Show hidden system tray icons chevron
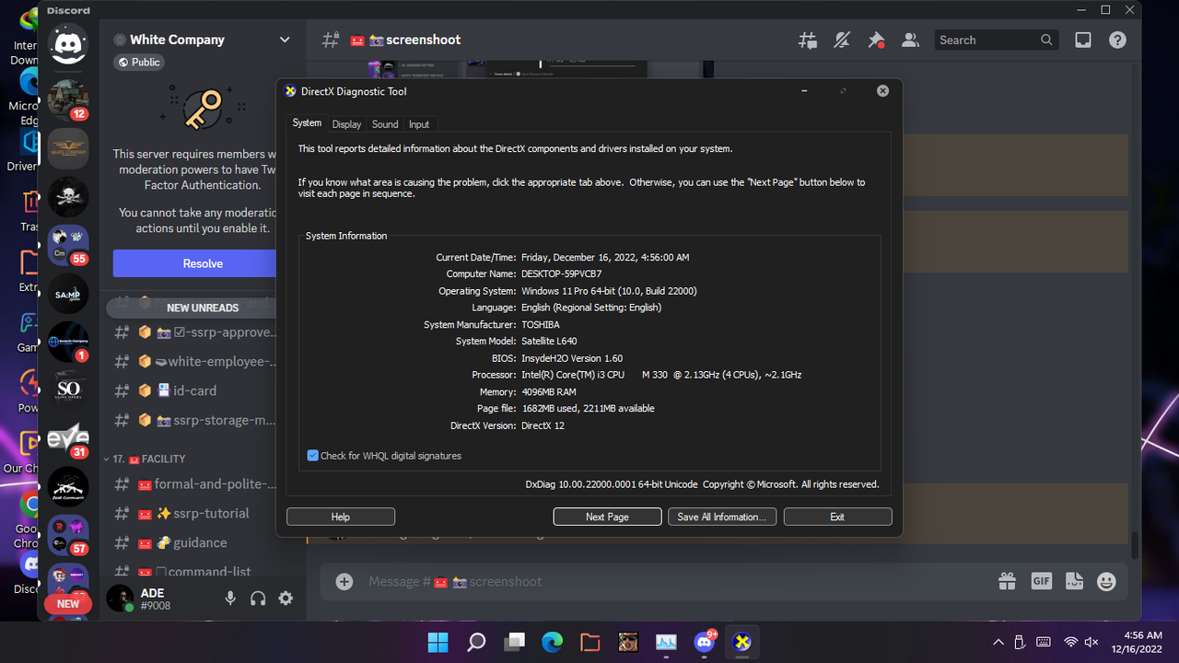 tap(998, 642)
